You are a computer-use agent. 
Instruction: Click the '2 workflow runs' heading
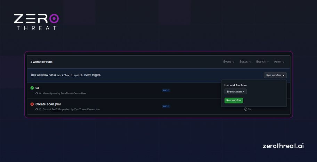click(x=41, y=62)
